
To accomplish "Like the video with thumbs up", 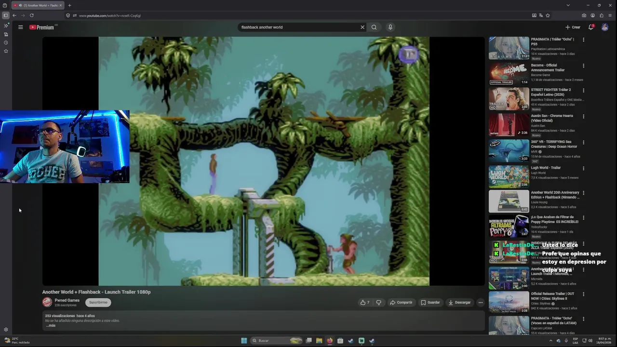I will pos(365,302).
